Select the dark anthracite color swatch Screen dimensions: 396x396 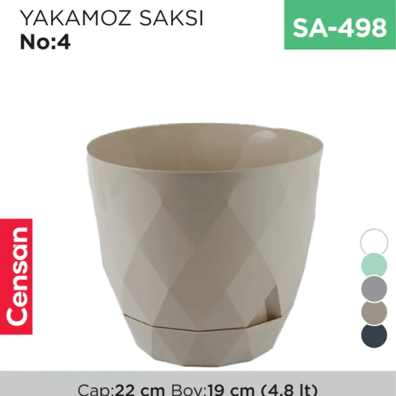[x=374, y=336]
